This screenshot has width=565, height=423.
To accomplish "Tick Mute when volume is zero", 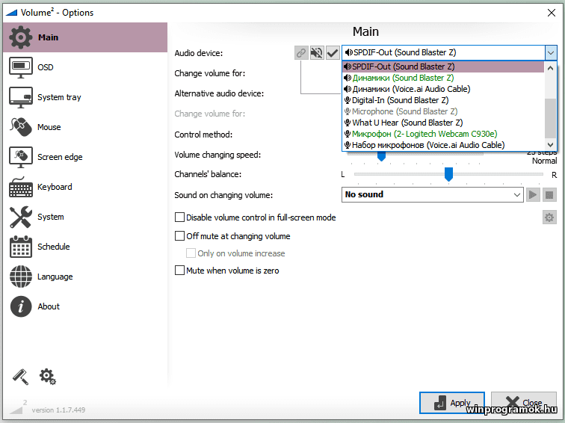I will [179, 271].
